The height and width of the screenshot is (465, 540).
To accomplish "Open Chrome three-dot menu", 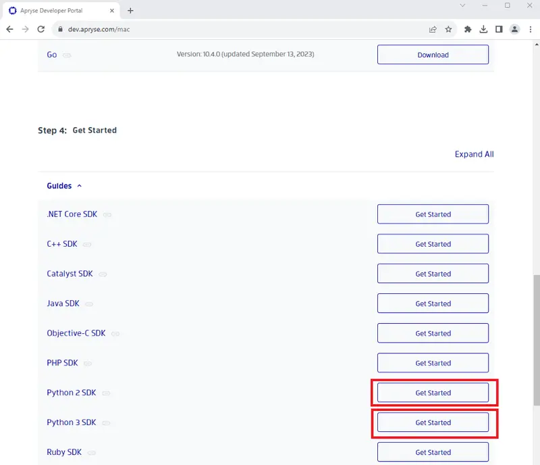I will pyautogui.click(x=531, y=29).
